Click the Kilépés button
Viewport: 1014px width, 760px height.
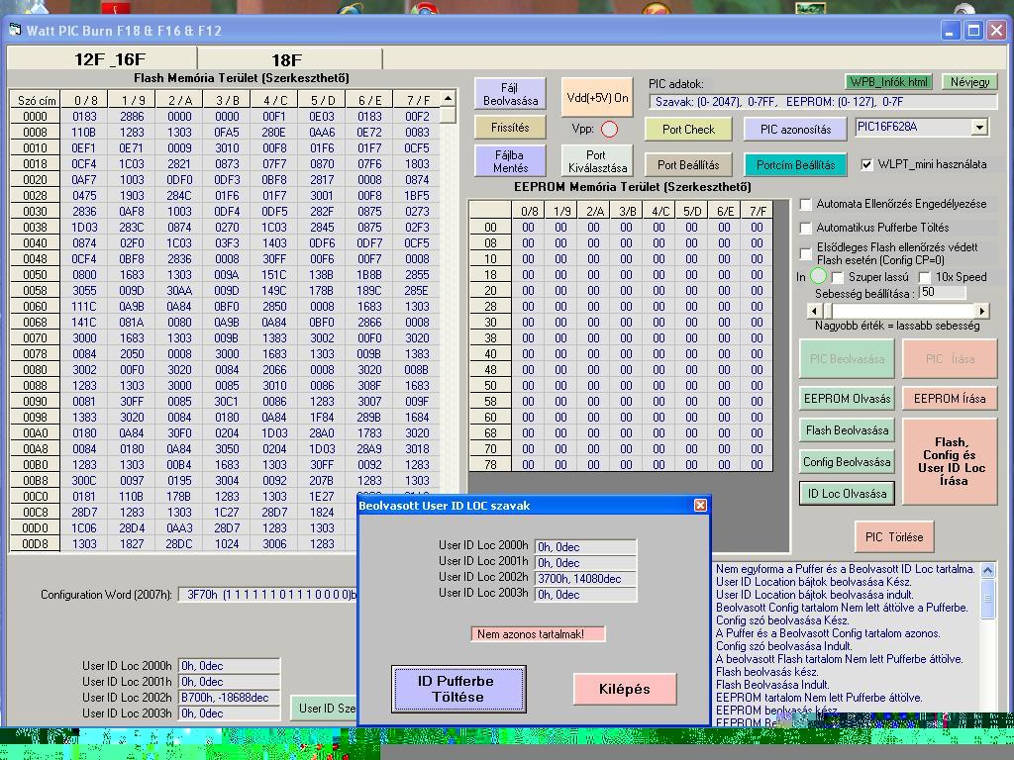tap(624, 689)
